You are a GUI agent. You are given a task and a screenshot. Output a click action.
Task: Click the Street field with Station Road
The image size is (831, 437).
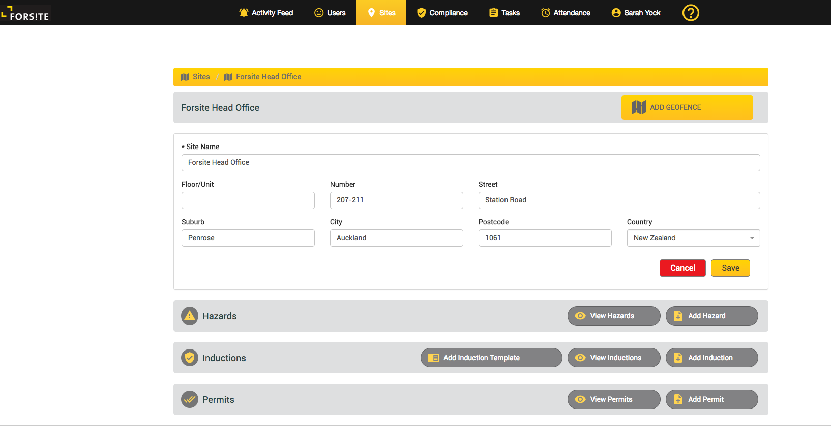click(619, 200)
